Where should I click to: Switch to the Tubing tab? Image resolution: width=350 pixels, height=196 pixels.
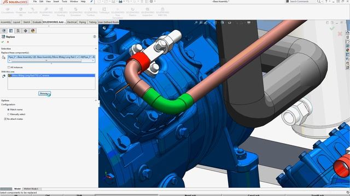[92, 22]
